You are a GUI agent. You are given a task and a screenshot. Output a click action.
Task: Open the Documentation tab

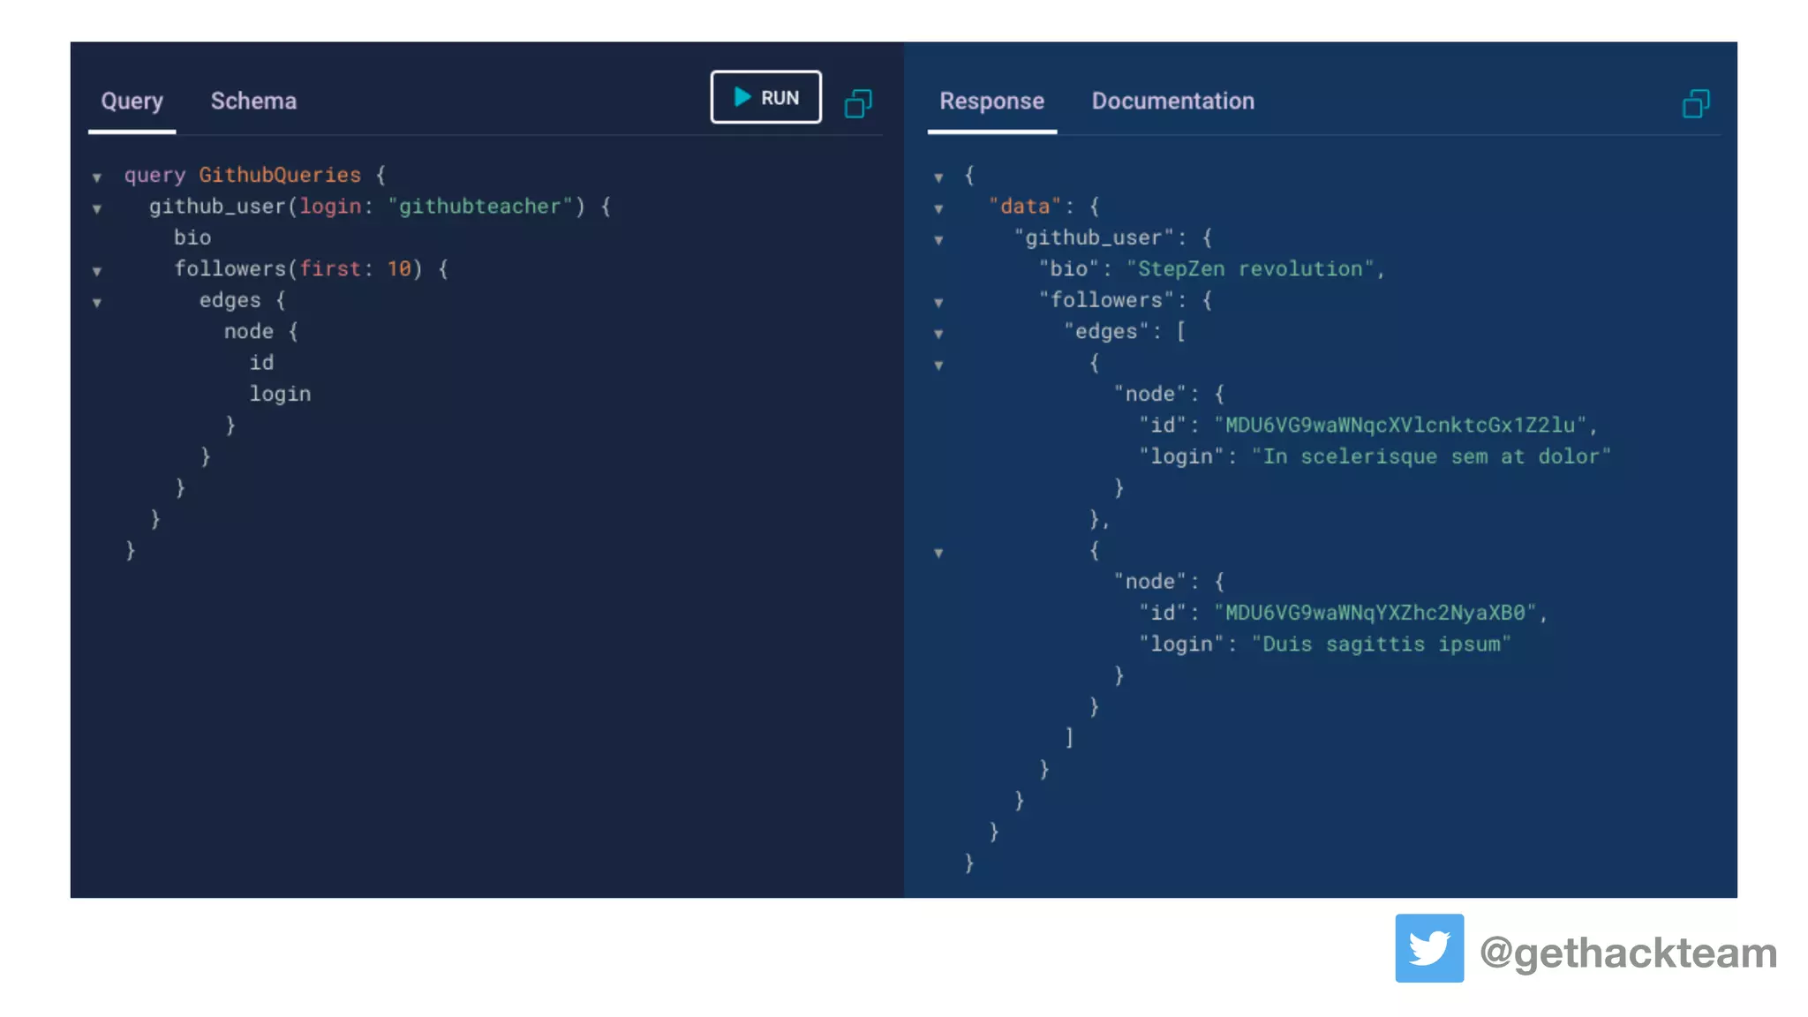coord(1172,101)
